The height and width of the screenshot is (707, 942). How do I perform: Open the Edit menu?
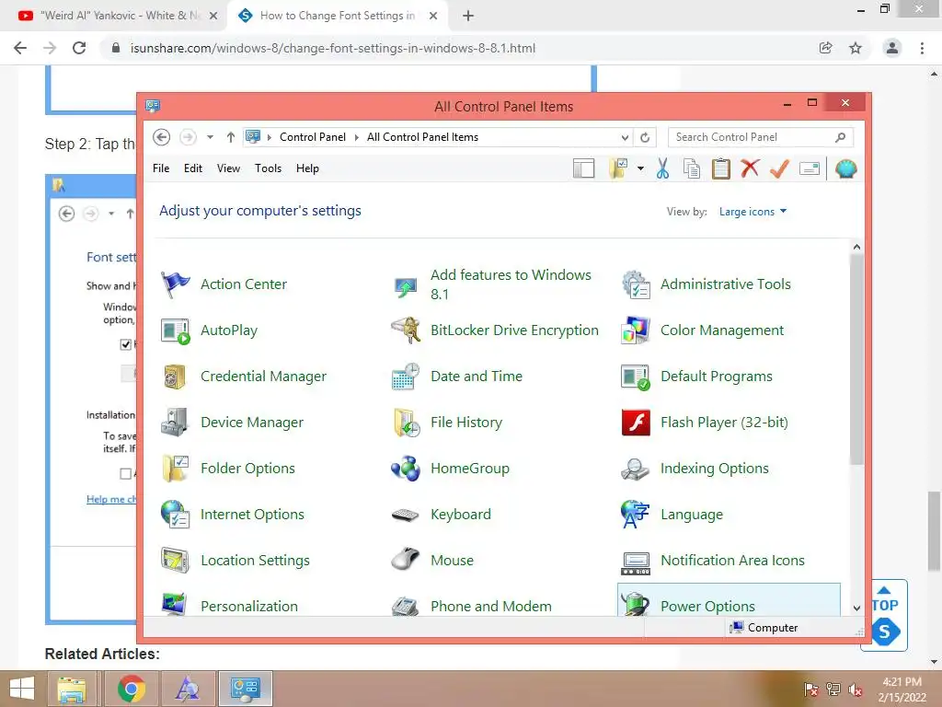193,168
